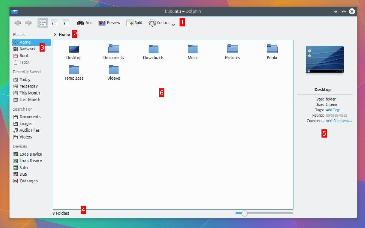
Task: Click Add Tags for the Desktop folder
Action: click(334, 110)
